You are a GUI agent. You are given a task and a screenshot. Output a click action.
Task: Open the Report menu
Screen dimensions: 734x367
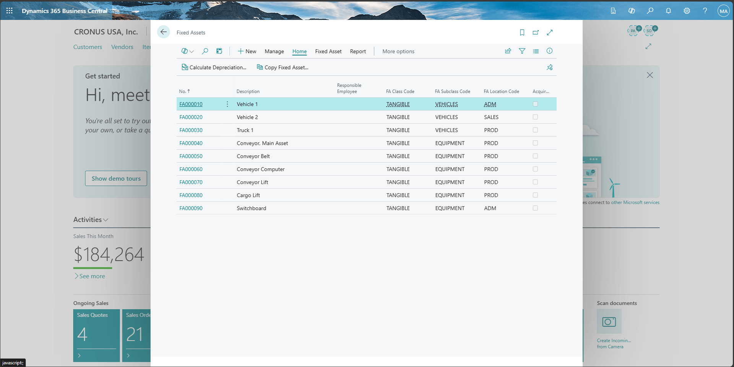tap(358, 51)
